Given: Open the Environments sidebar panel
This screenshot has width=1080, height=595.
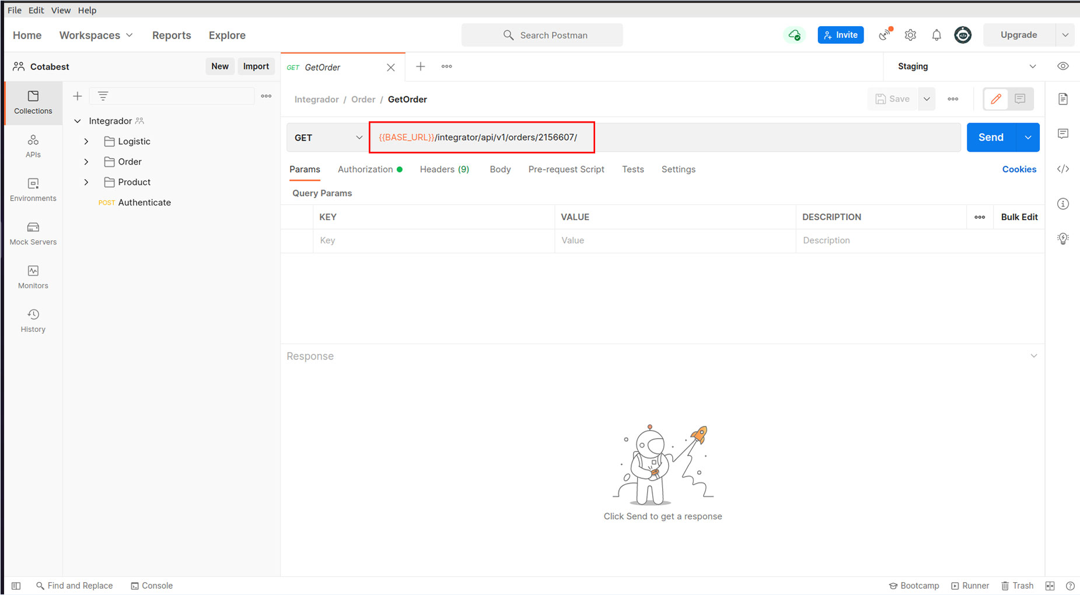Looking at the screenshot, I should click(33, 190).
